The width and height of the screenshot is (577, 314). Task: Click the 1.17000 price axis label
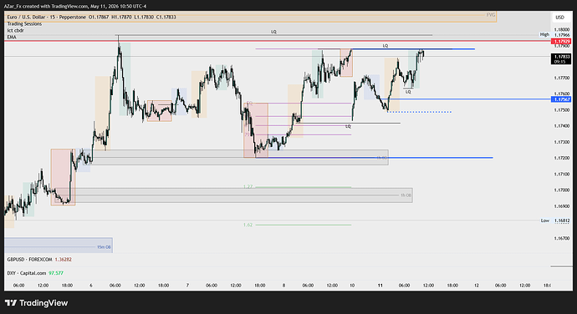(562, 190)
